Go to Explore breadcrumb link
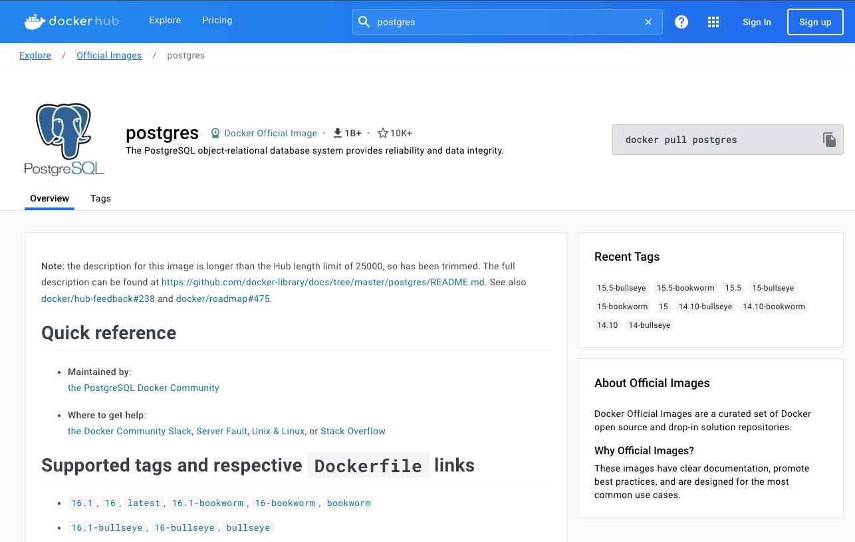The image size is (855, 542). (x=35, y=55)
